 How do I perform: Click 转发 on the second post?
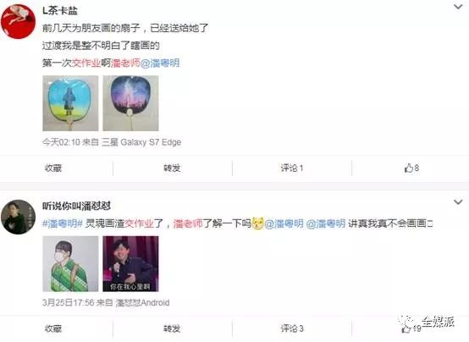point(172,328)
